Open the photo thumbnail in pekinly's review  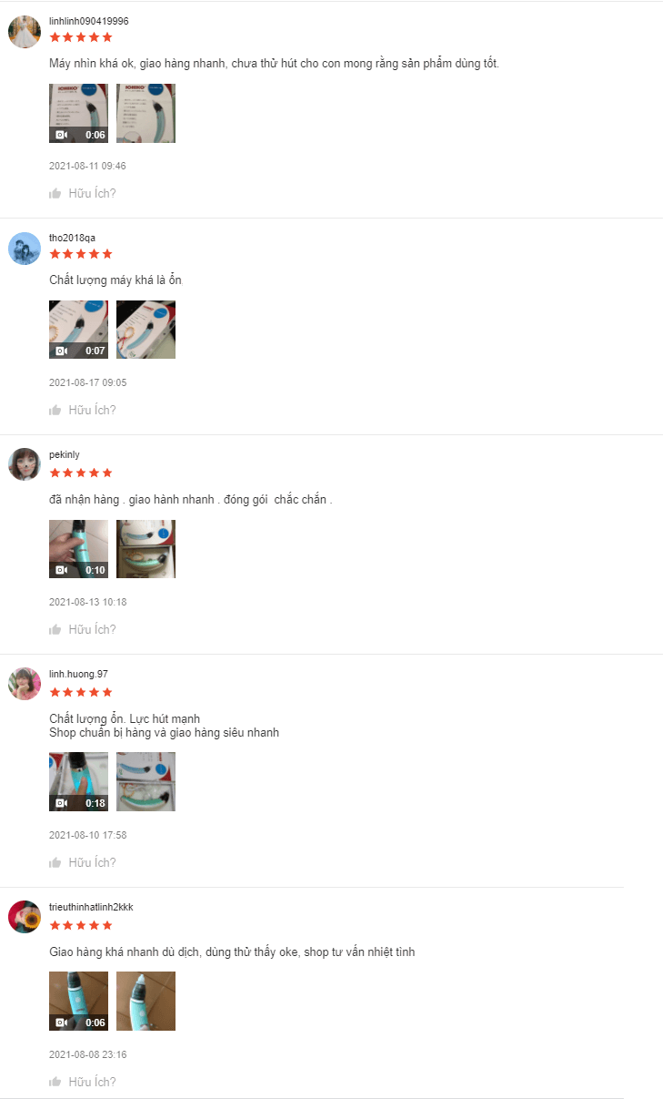(x=145, y=549)
